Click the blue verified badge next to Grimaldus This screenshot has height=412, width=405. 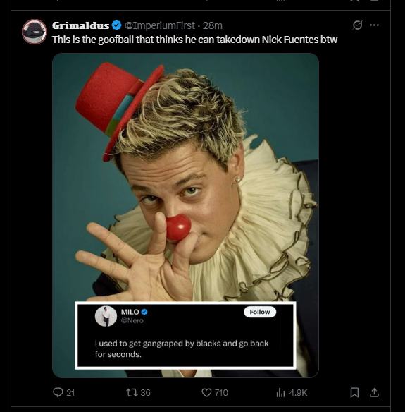point(116,25)
